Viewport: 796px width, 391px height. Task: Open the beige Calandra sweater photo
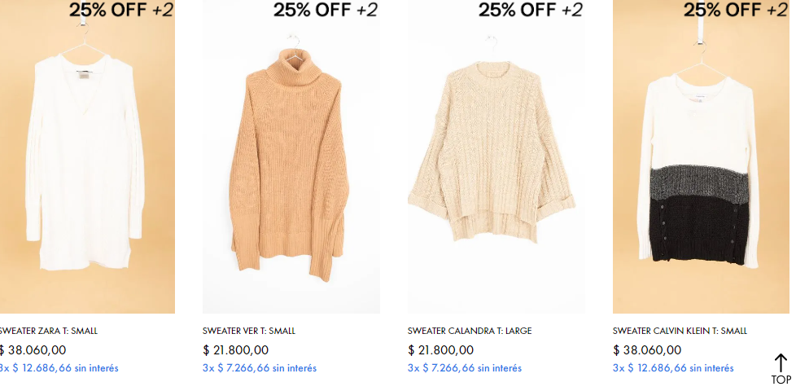(496, 156)
